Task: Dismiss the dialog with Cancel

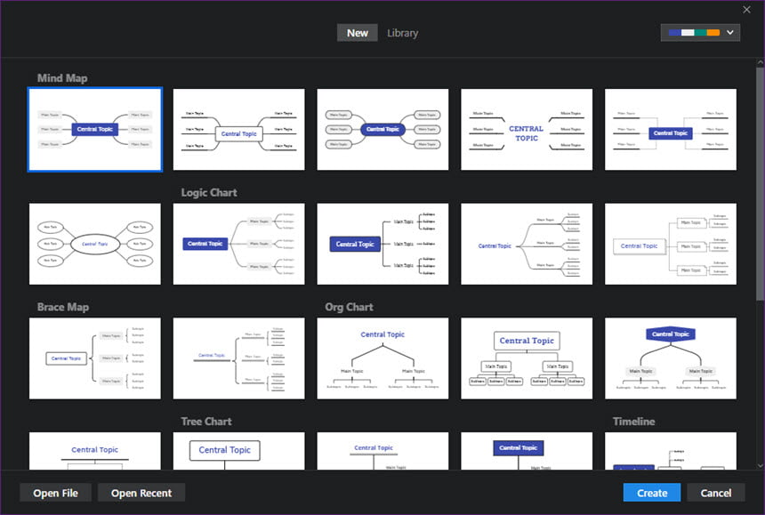Action: 716,493
